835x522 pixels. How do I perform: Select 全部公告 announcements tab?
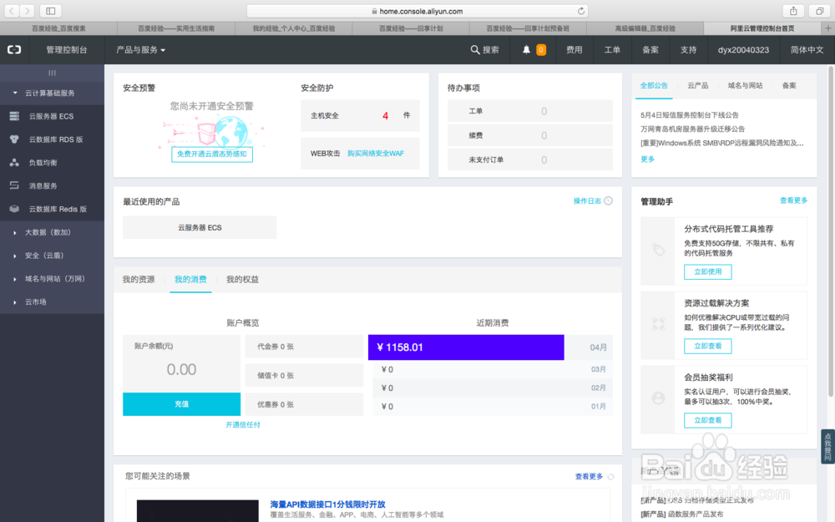click(654, 85)
